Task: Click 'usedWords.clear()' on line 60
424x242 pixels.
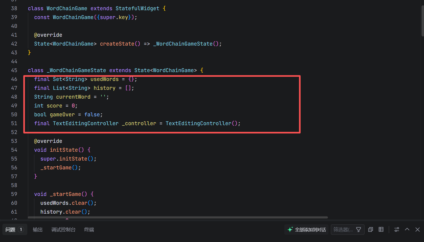Action: coord(67,203)
